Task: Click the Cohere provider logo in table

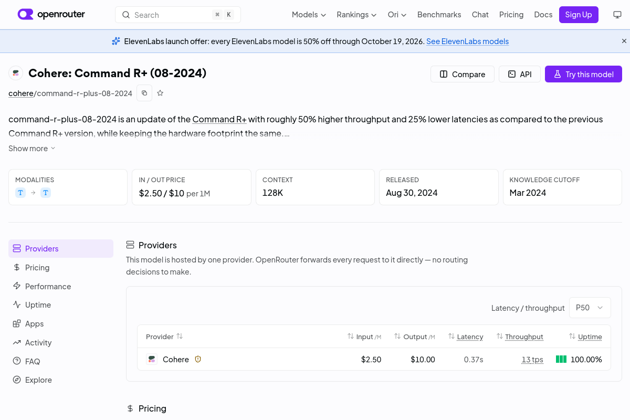Action: pos(152,360)
